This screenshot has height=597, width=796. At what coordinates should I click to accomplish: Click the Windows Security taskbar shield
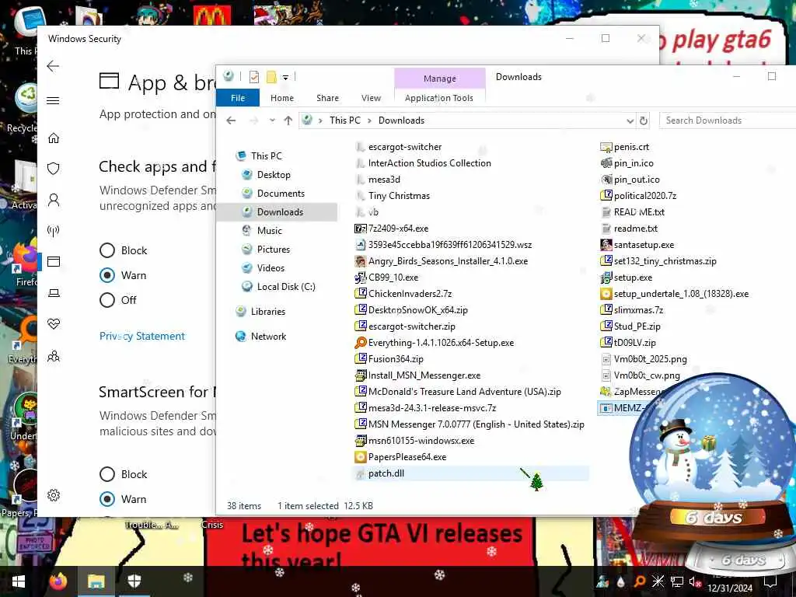[134, 581]
